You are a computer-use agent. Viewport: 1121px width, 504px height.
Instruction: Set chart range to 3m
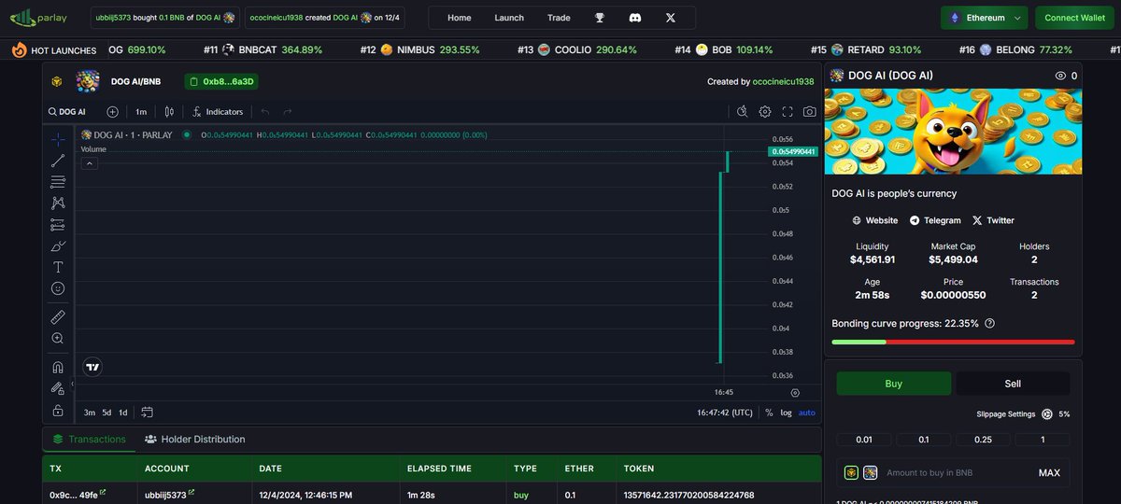pyautogui.click(x=90, y=413)
